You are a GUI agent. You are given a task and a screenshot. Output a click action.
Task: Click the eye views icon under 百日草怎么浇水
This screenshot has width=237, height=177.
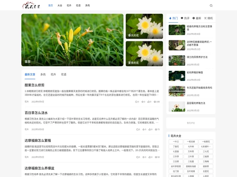pyautogui.click(x=156, y=129)
